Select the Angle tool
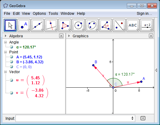The height and width of the screenshot is (125, 160). [x=106, y=25]
